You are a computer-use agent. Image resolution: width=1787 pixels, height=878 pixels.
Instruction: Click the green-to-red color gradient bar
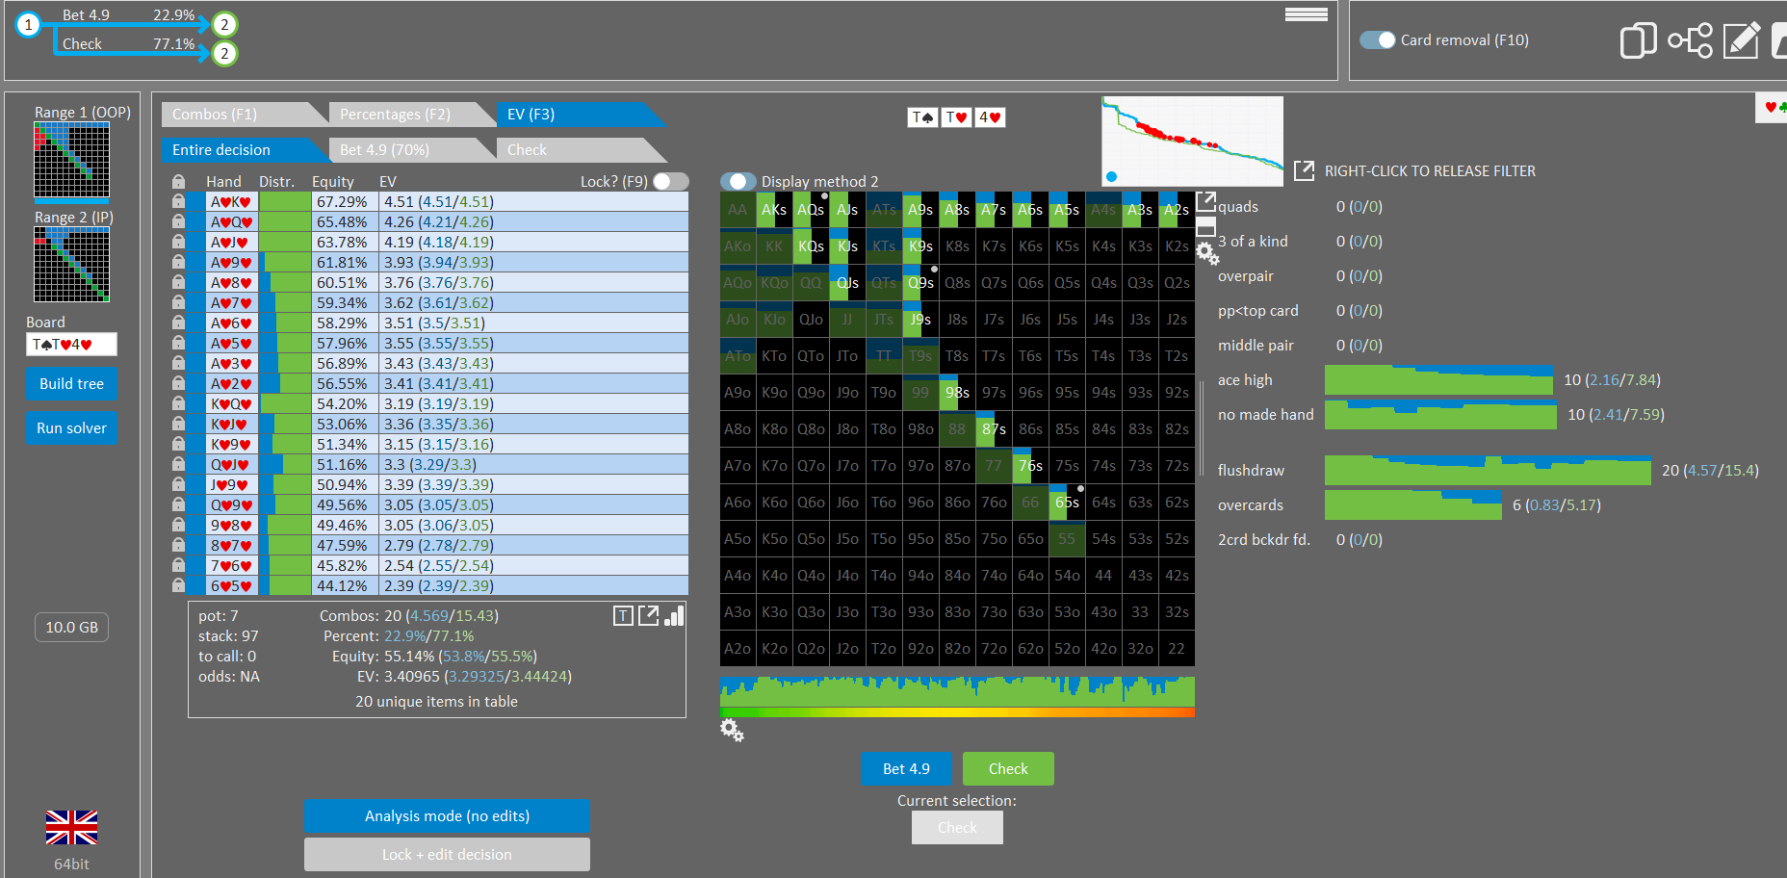pos(957,712)
